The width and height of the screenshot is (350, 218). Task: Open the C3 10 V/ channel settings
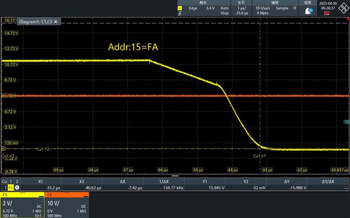(67, 207)
